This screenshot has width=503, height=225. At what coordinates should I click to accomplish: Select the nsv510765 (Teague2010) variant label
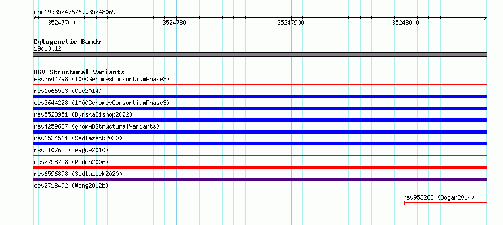click(71, 150)
